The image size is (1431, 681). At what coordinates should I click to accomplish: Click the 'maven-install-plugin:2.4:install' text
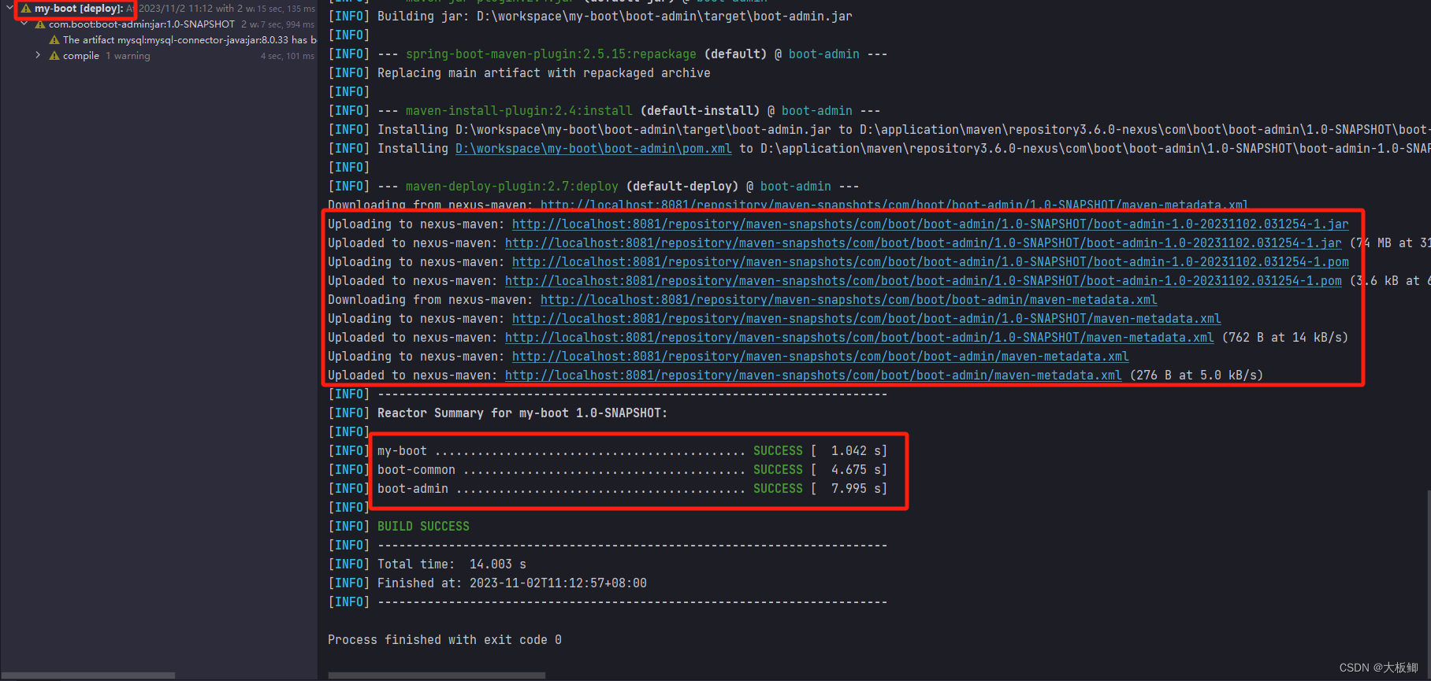519,111
